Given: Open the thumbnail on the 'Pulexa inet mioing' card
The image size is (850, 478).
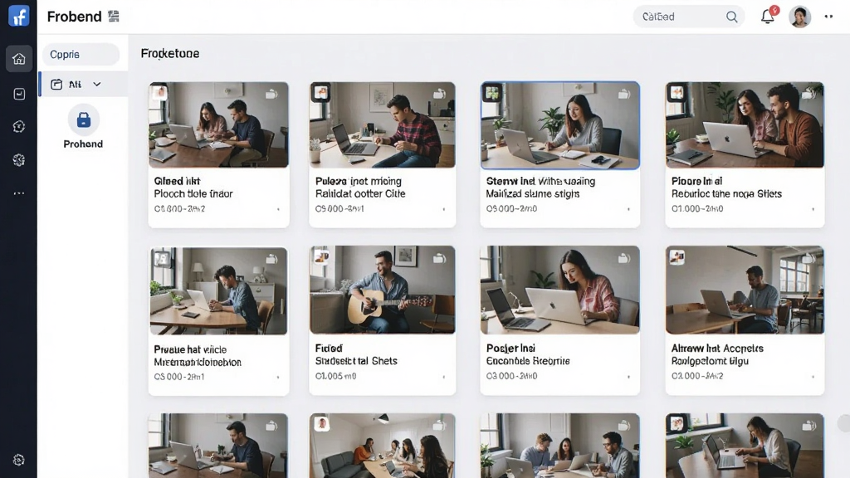Looking at the screenshot, I should (x=382, y=124).
